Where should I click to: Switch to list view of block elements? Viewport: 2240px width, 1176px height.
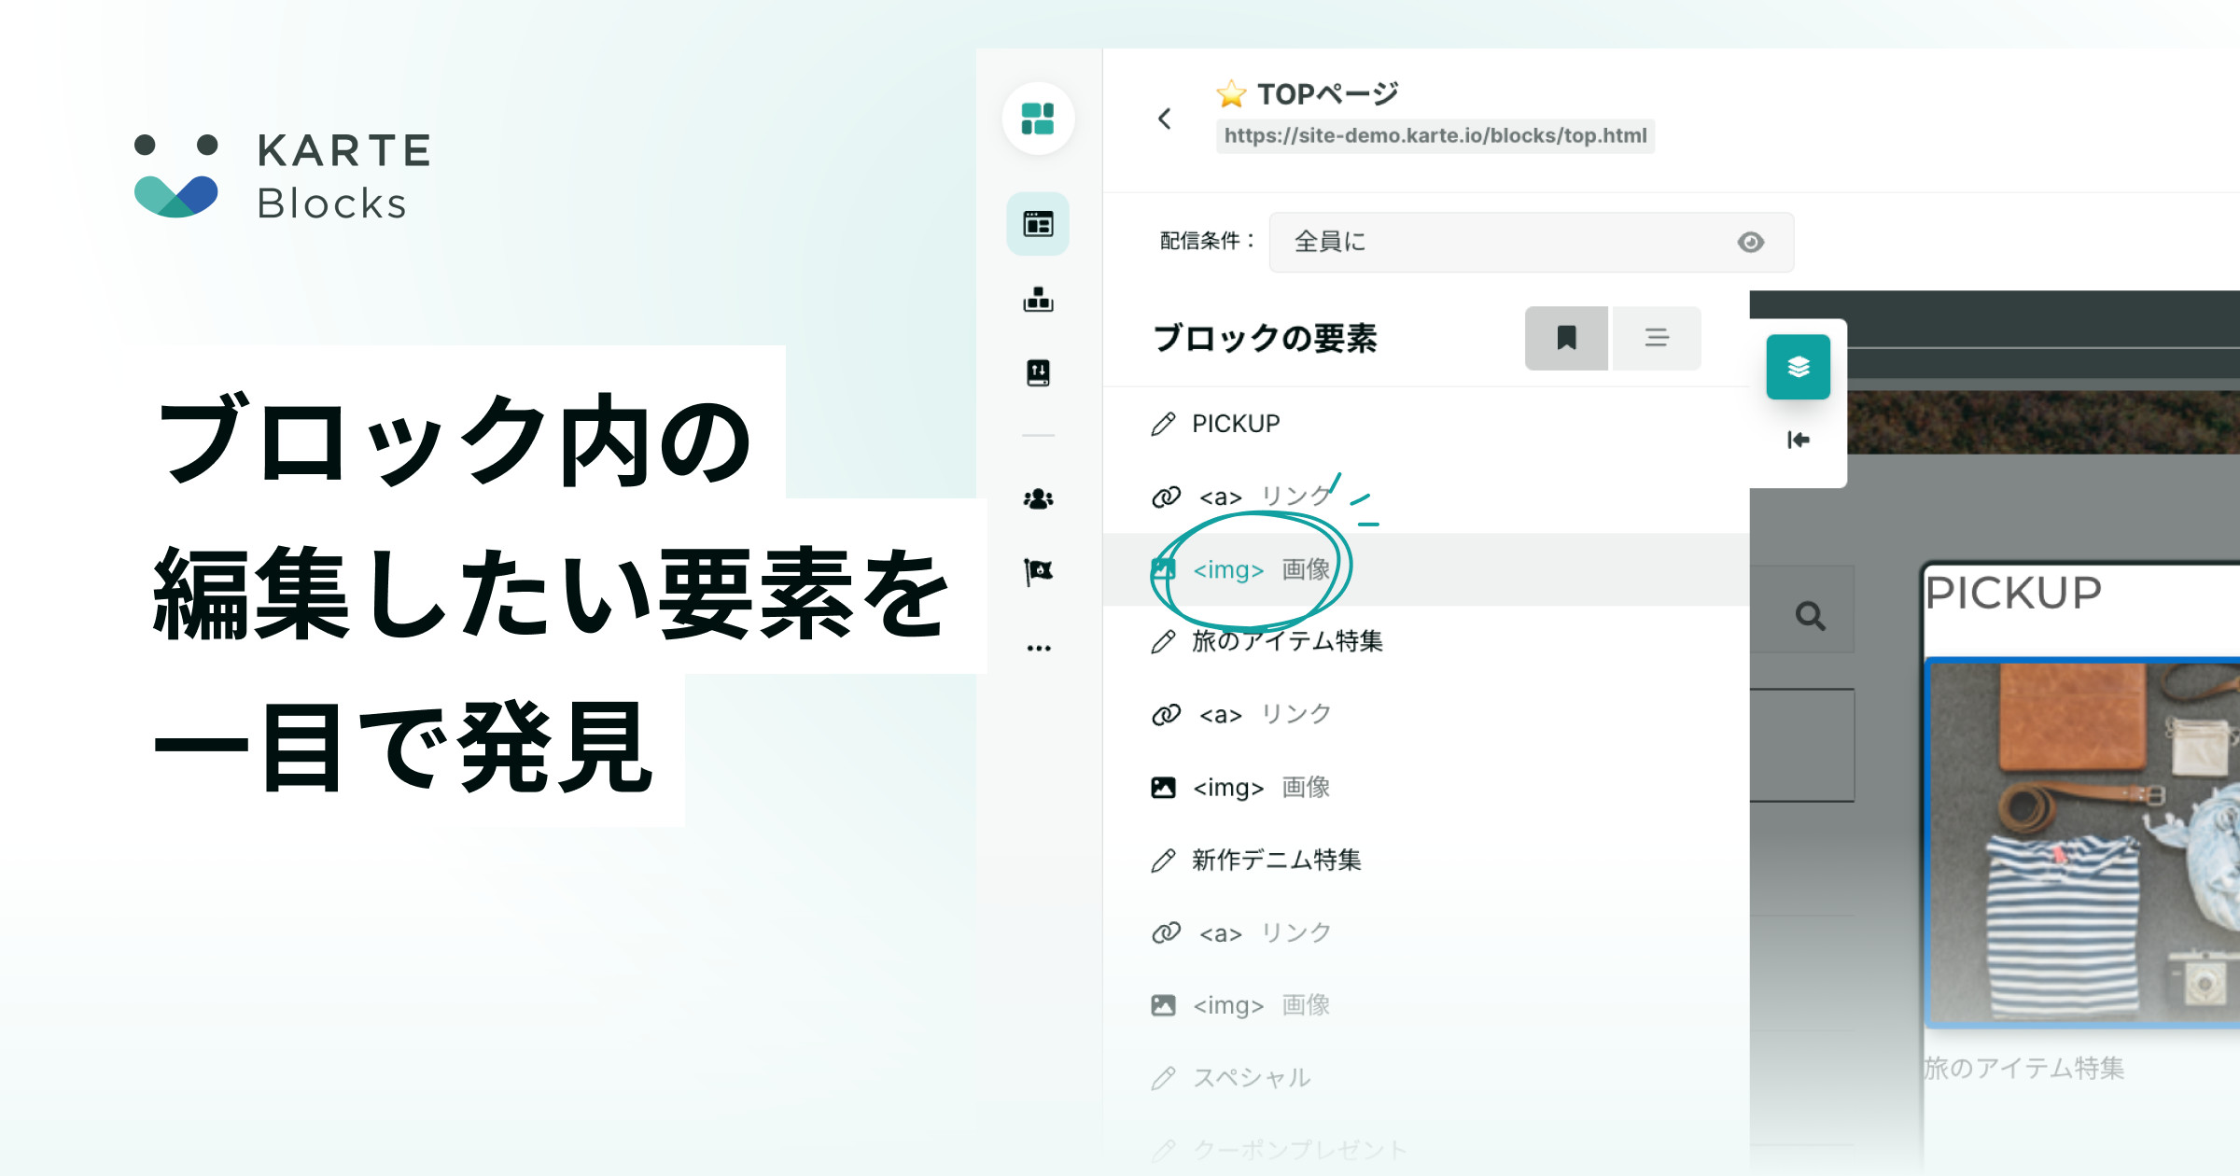[x=1657, y=338]
